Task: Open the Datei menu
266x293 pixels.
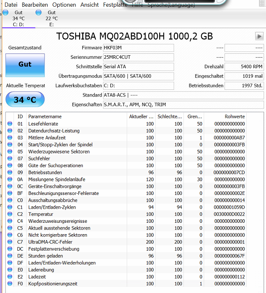Action: tap(11, 5)
